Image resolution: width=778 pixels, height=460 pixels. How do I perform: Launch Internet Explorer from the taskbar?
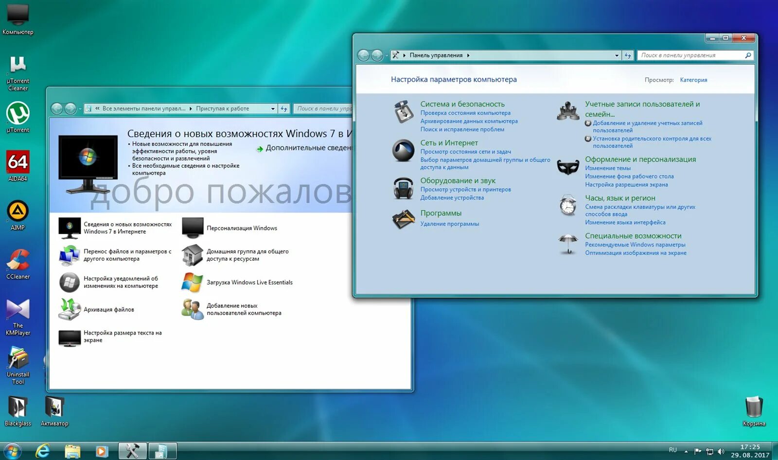click(x=43, y=451)
